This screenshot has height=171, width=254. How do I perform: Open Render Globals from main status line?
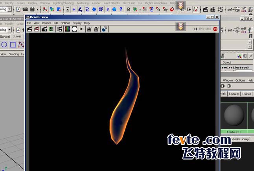coord(220,9)
